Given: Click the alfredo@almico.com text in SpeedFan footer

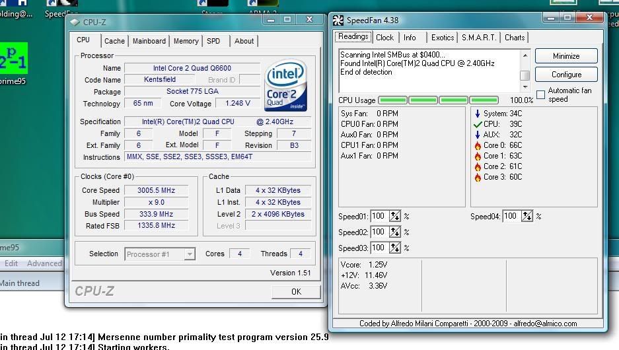Looking at the screenshot, I should (545, 324).
